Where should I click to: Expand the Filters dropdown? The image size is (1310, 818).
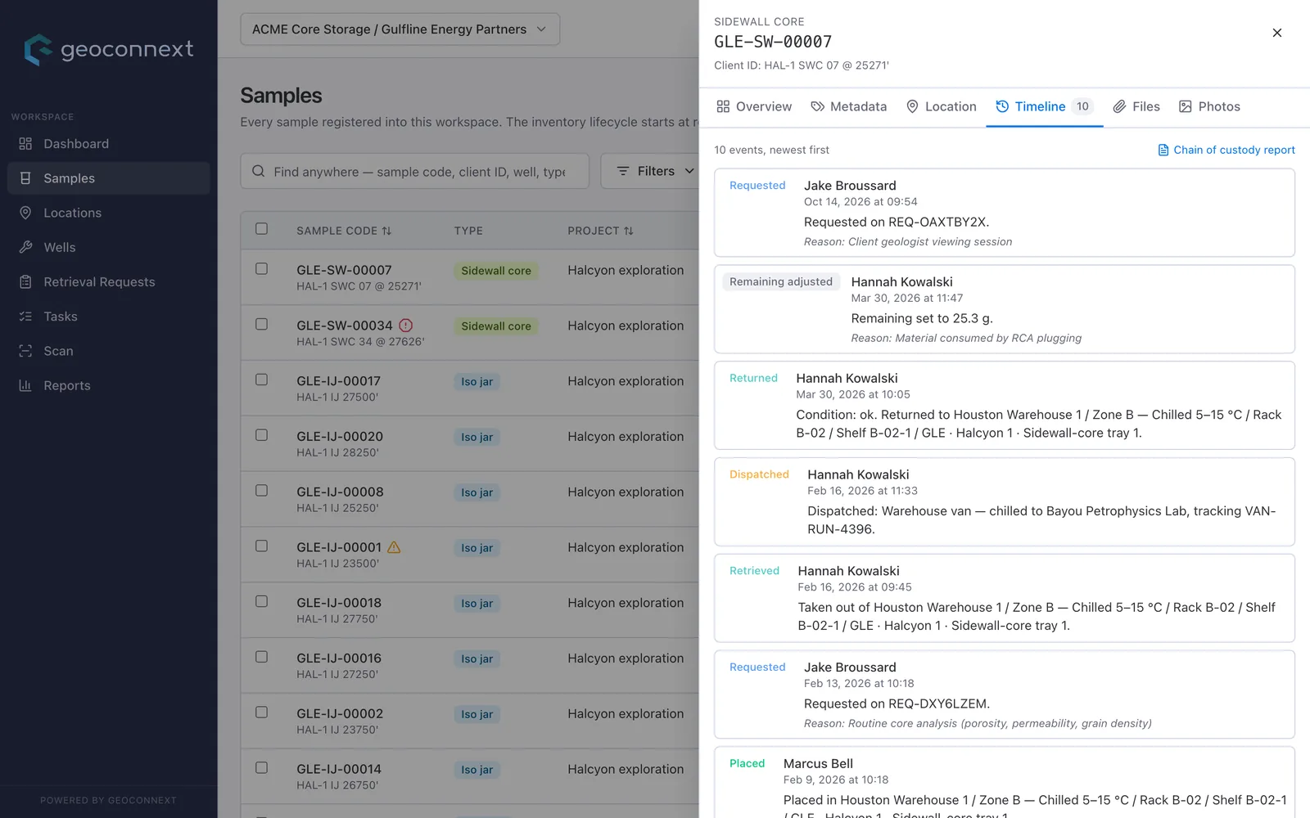[x=655, y=171]
